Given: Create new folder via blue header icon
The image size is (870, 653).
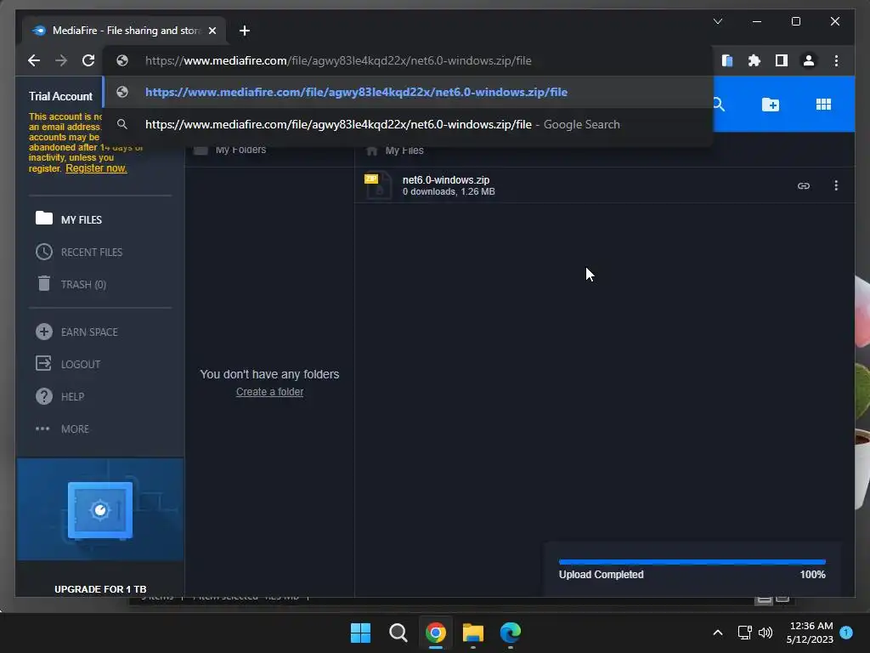Looking at the screenshot, I should coord(770,105).
